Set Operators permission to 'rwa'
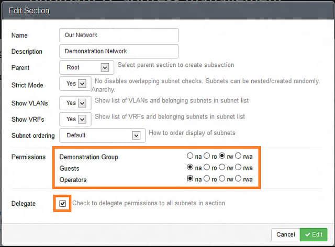The width and height of the screenshot is (335, 247). tap(239, 179)
